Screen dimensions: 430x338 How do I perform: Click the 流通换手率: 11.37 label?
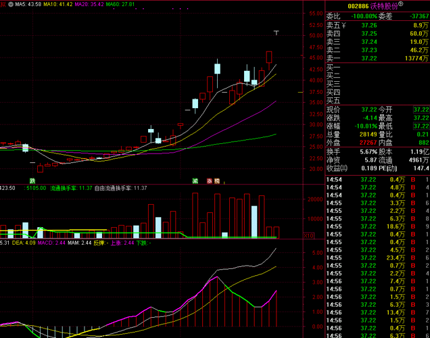(x=71, y=189)
